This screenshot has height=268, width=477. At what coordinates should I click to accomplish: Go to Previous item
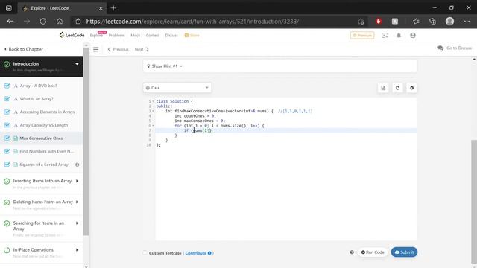118,49
